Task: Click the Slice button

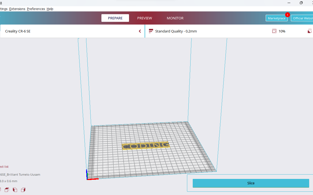Action: (251, 183)
